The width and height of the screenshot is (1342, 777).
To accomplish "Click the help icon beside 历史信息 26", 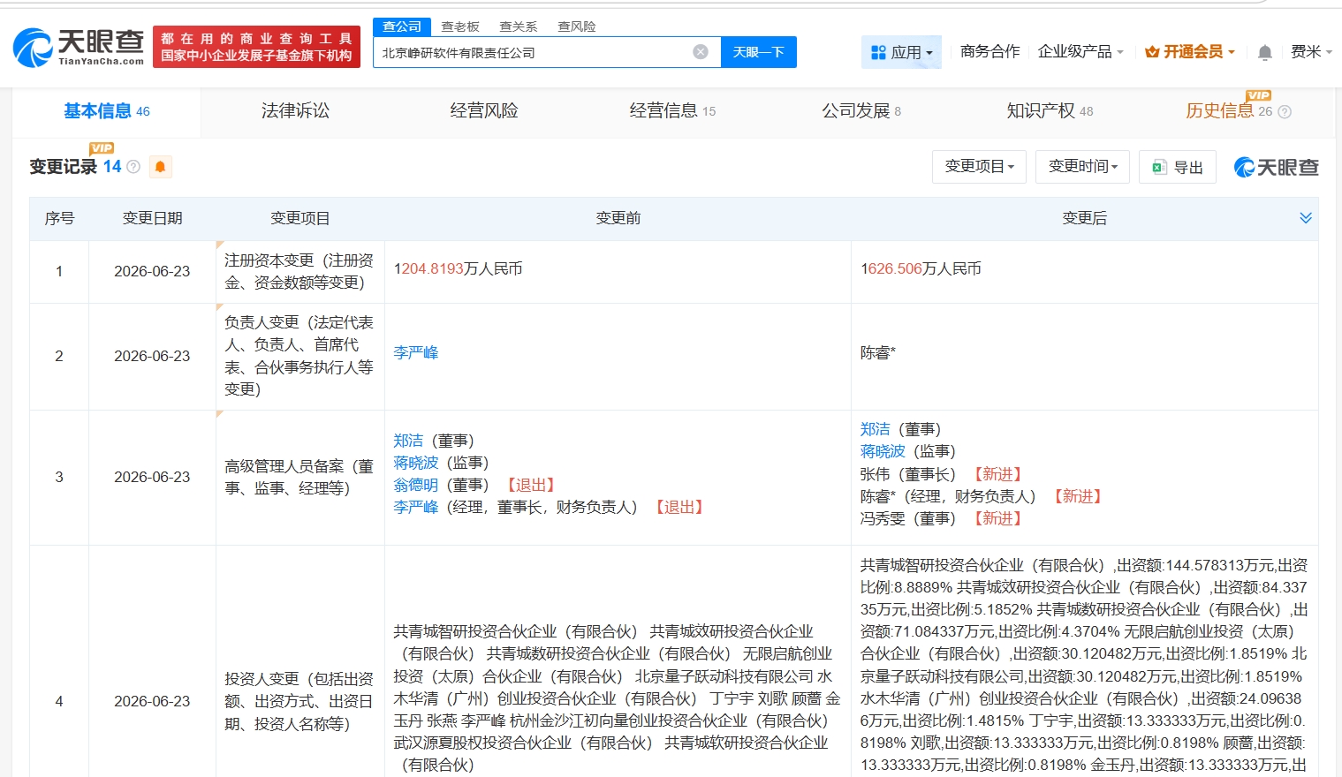I will (1285, 112).
